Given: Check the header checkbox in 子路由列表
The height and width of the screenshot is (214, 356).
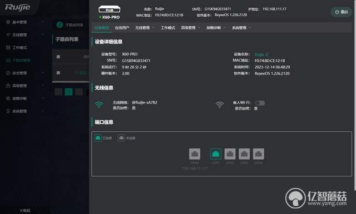Looking at the screenshot, I should pyautogui.click(x=58, y=57).
